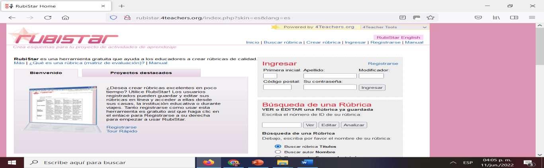Click the ESP language indicator
The image size is (544, 168).
(468, 163)
